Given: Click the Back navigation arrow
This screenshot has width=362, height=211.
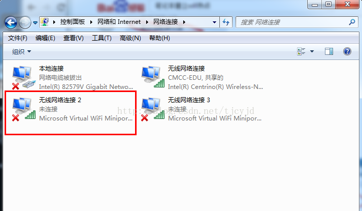Looking at the screenshot, I should click(11, 23).
